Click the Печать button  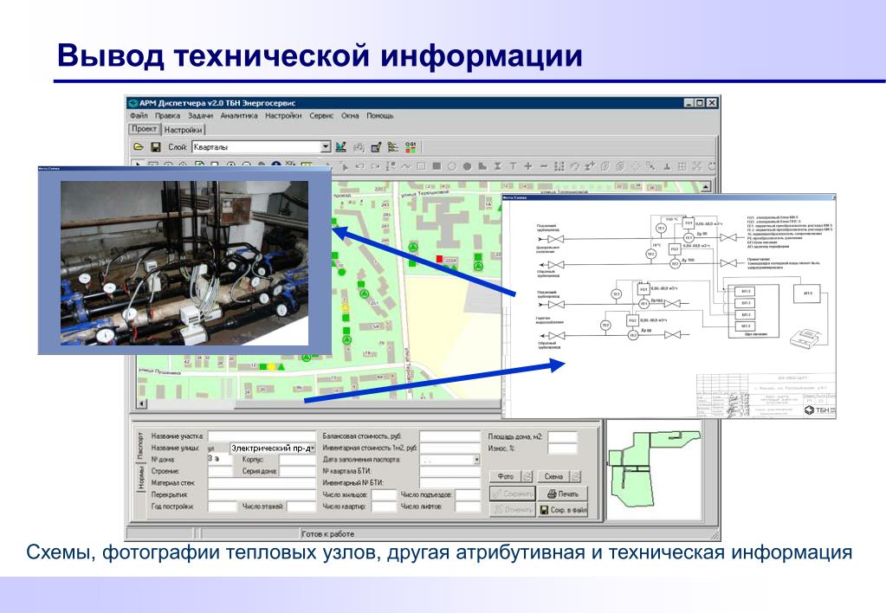562,494
